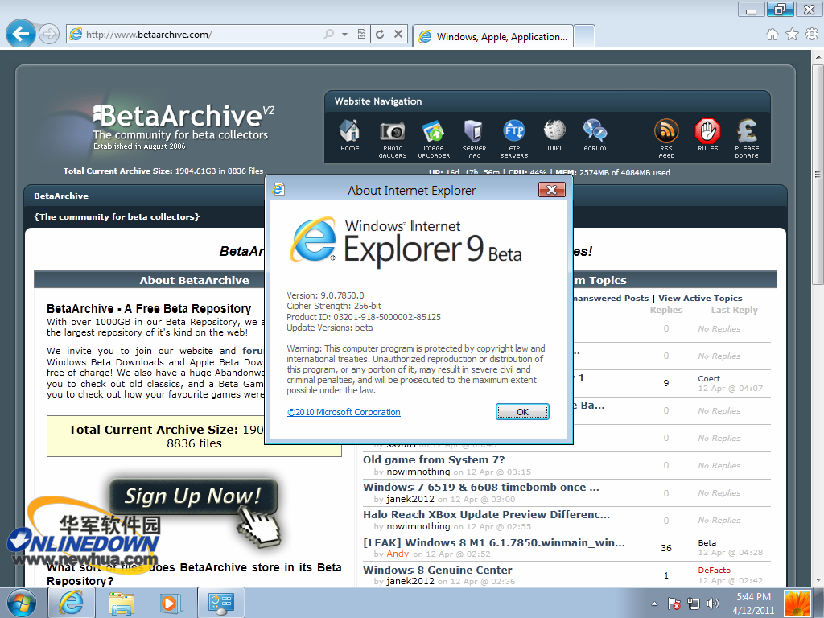Click the View Active Topics link
Viewport: 824px width, 618px height.
pos(700,298)
